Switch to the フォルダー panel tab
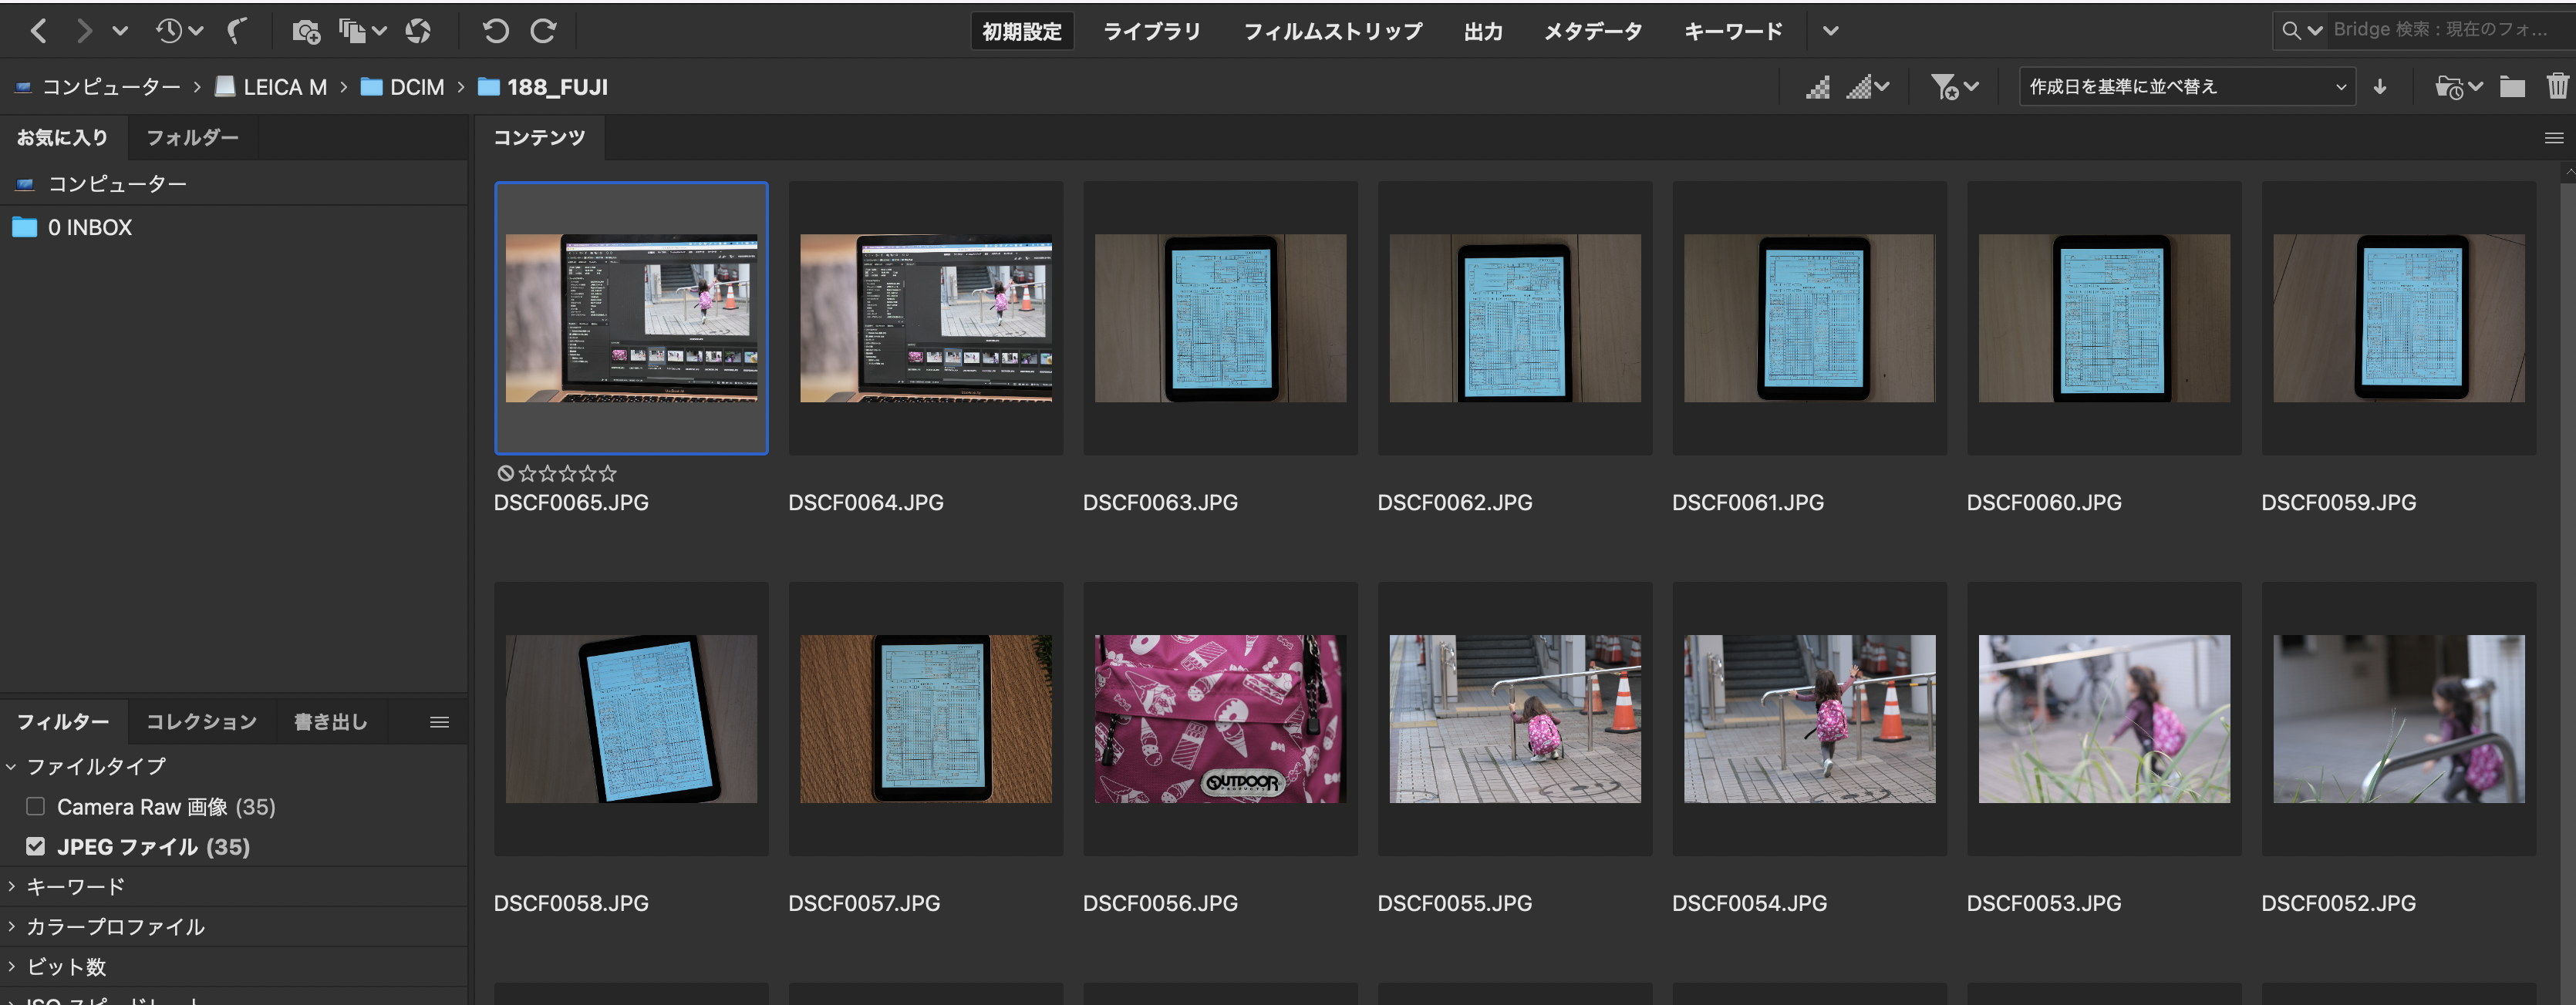2576x1005 pixels. [x=192, y=138]
